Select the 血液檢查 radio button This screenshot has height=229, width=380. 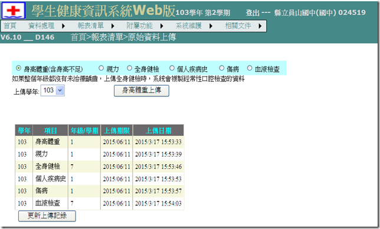click(250, 68)
